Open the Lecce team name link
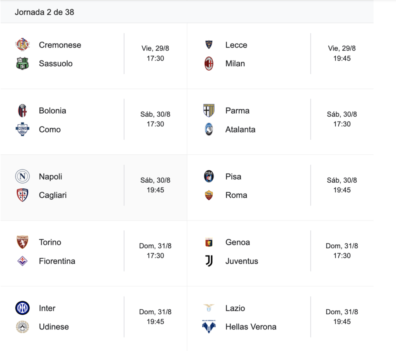The image size is (396, 351). tap(236, 45)
